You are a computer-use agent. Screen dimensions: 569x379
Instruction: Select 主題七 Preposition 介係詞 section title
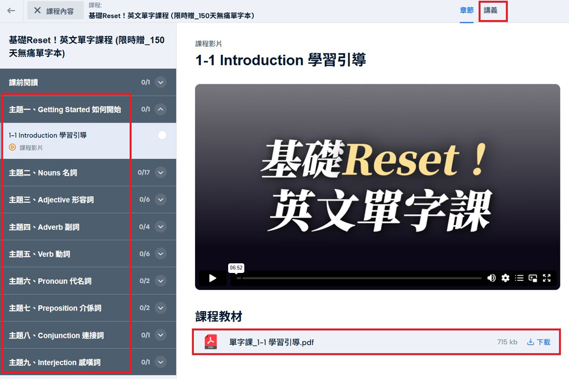tap(55, 308)
